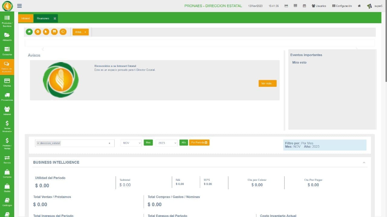
Task: Collapse the Business Intelligence panel
Action: [364, 162]
